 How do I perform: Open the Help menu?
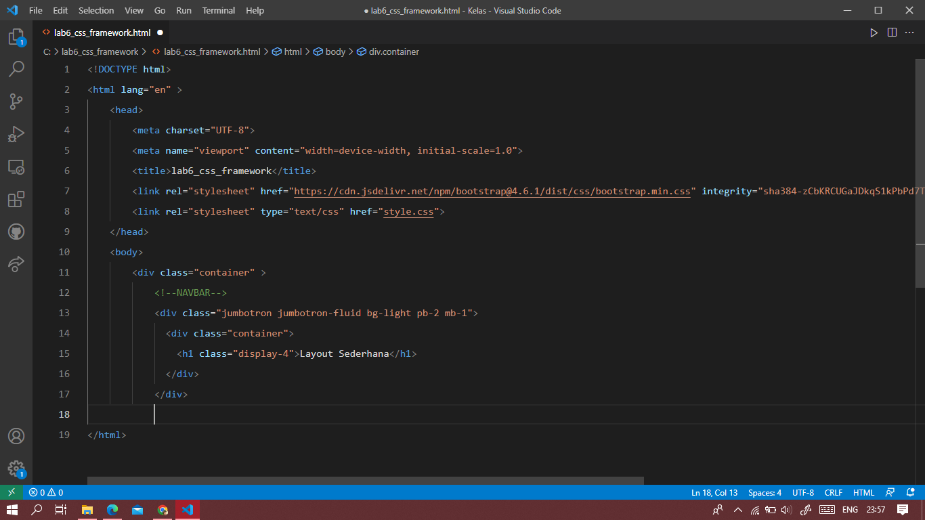[x=255, y=10]
